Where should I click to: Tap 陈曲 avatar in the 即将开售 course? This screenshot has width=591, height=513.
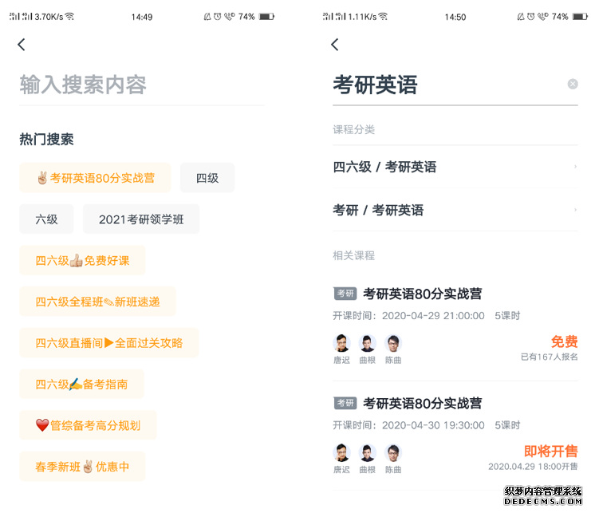393,453
